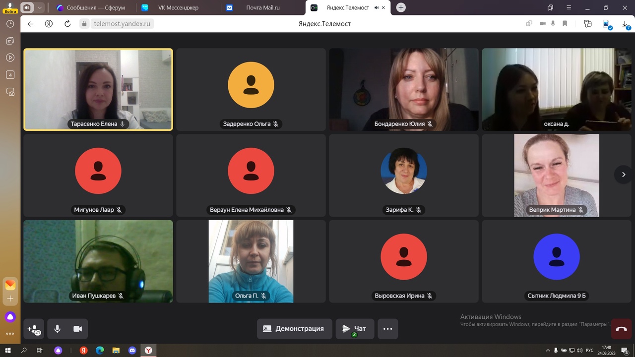Open Discord from the taskbar
Image resolution: width=635 pixels, height=357 pixels.
132,350
